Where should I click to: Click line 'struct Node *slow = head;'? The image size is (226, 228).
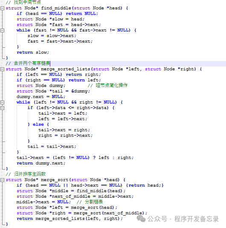click(50, 19)
